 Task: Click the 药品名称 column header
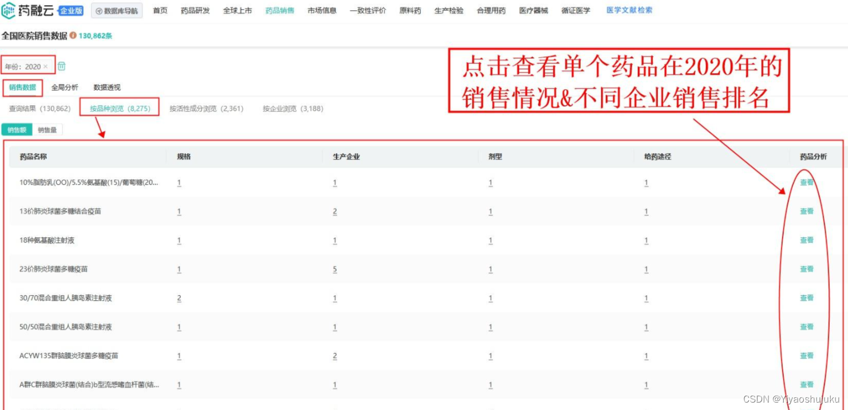coord(33,157)
